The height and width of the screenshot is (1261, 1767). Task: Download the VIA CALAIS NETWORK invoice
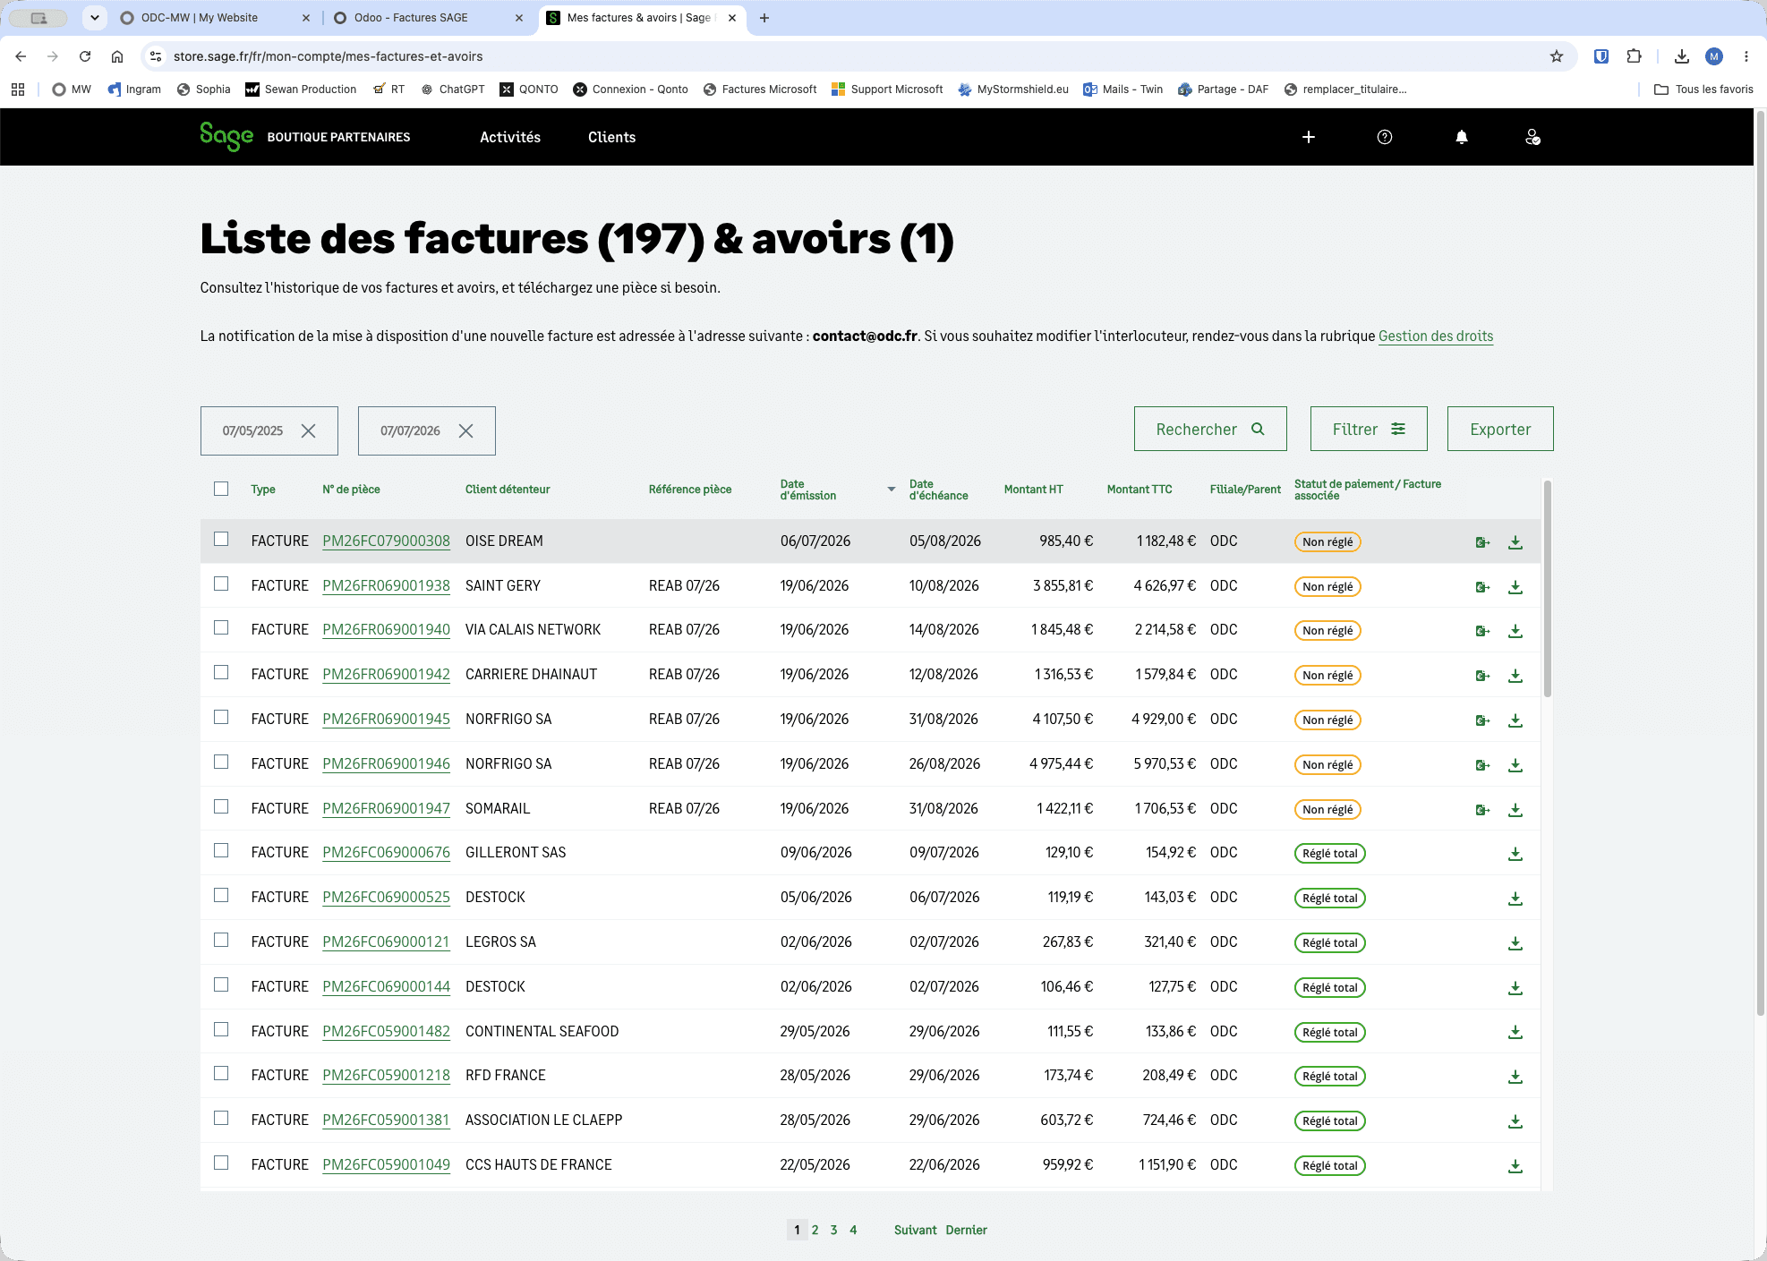(1515, 631)
